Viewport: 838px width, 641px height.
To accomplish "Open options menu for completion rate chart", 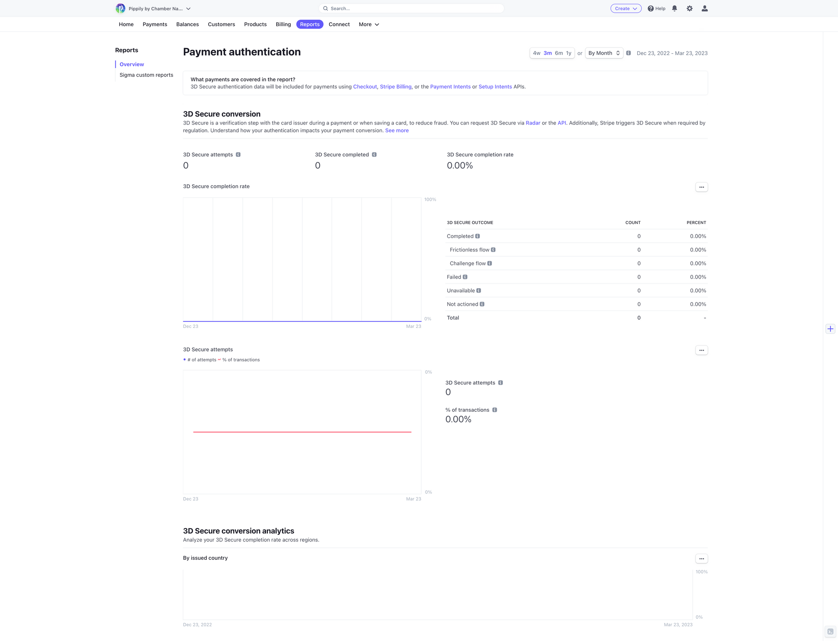I will tap(701, 187).
